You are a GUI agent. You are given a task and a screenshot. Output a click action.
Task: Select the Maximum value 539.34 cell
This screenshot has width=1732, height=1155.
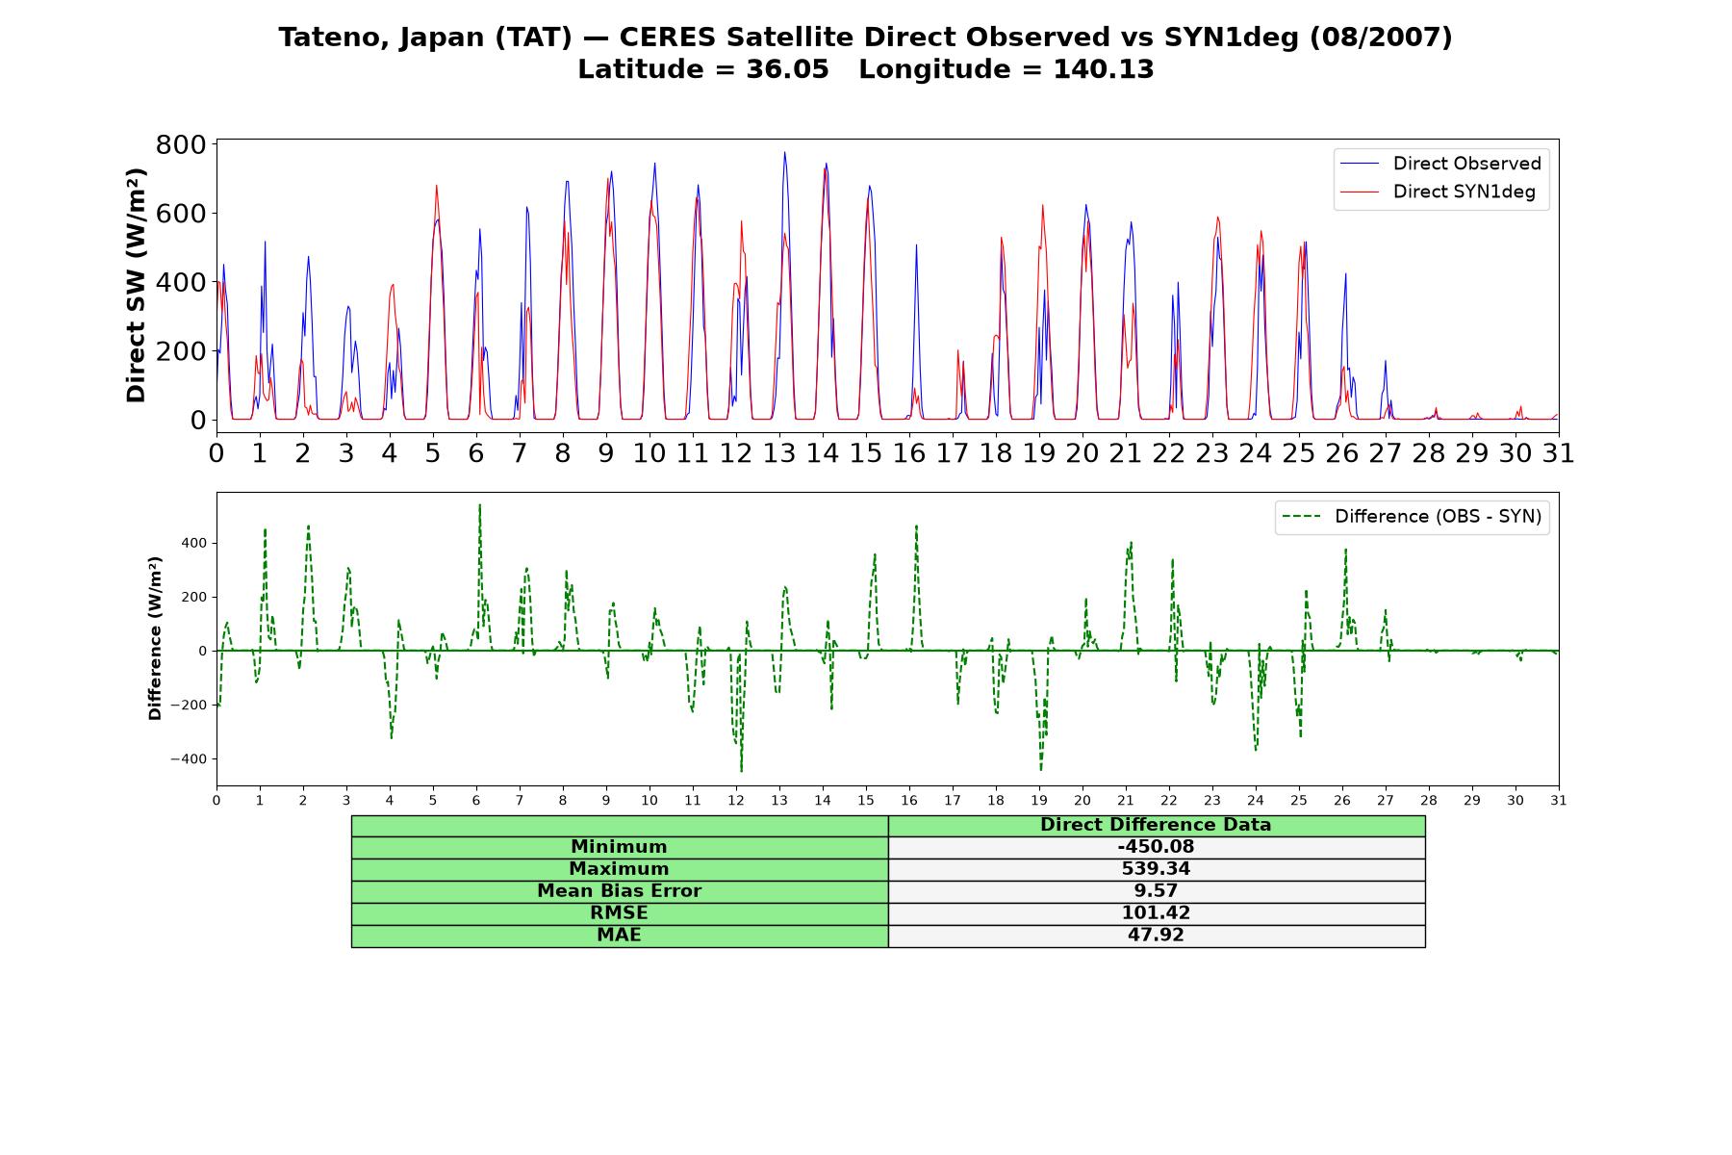pyautogui.click(x=1156, y=869)
